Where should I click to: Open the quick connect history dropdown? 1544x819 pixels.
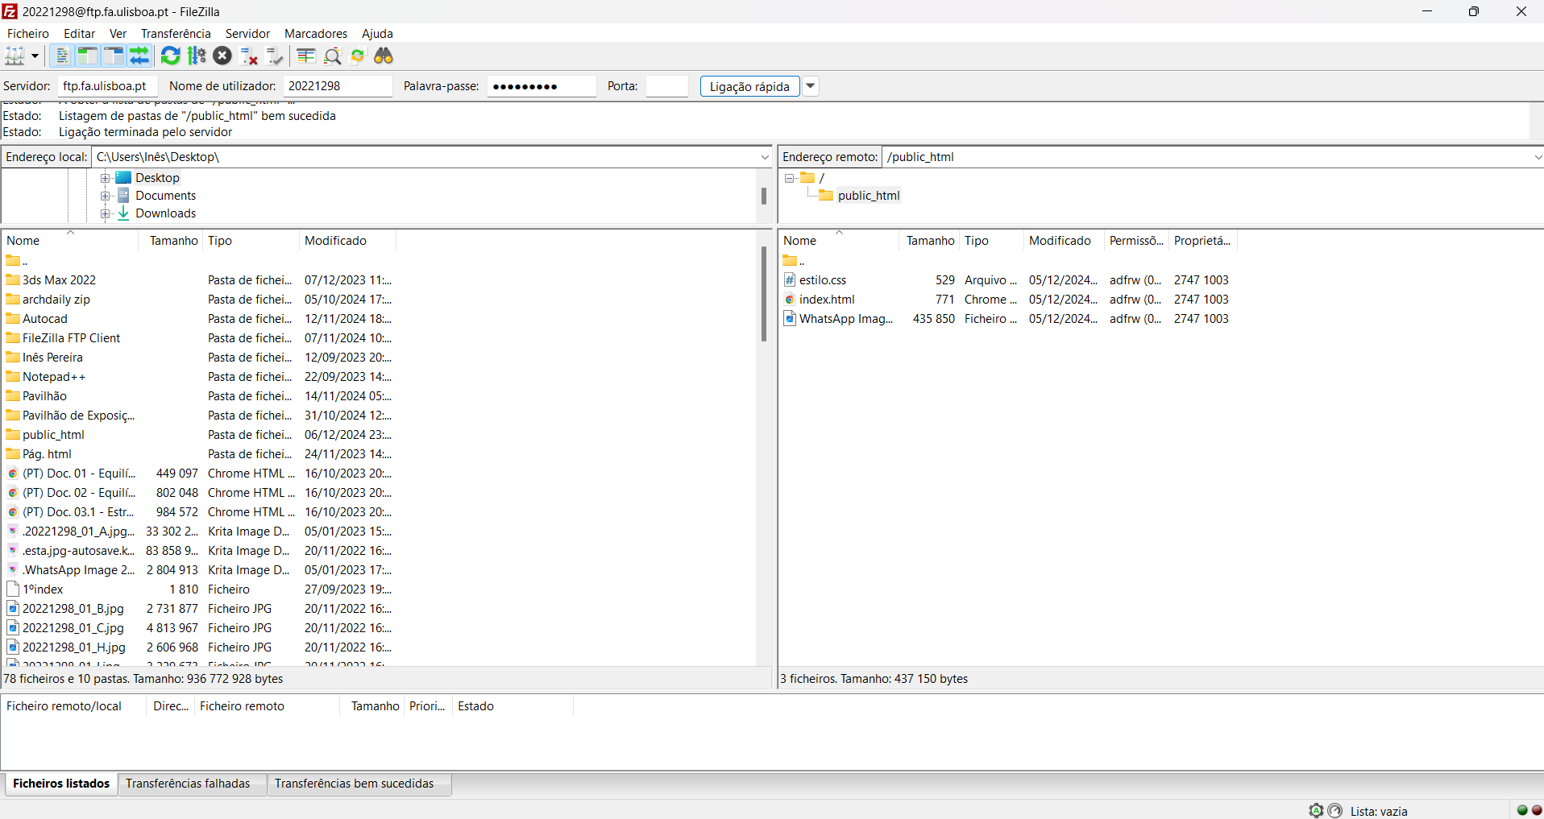[811, 86]
